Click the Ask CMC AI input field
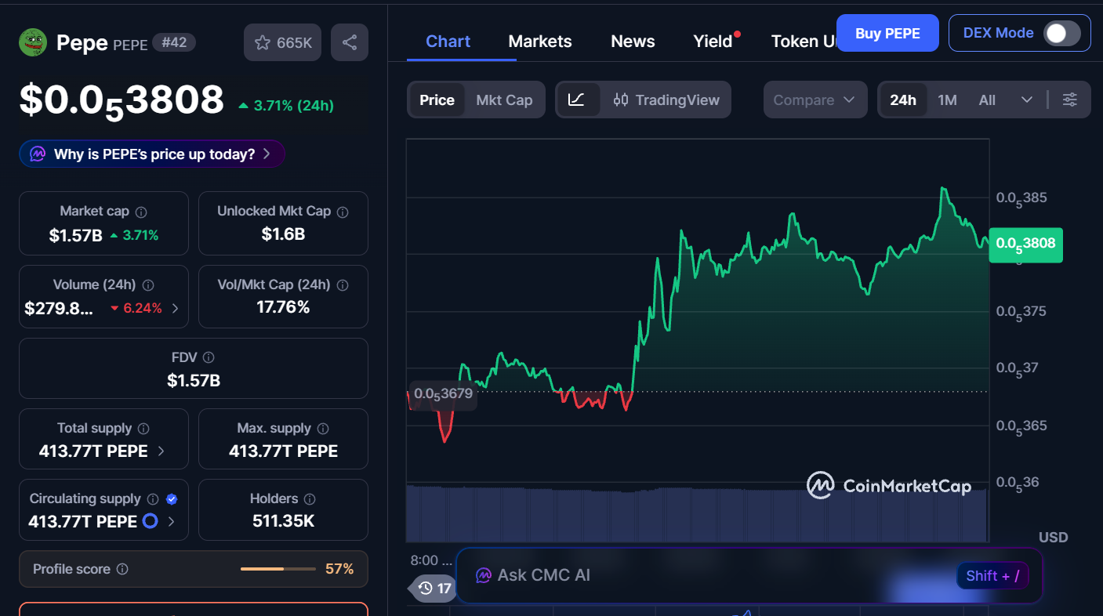Screen dimensions: 1103x616 tap(706, 574)
